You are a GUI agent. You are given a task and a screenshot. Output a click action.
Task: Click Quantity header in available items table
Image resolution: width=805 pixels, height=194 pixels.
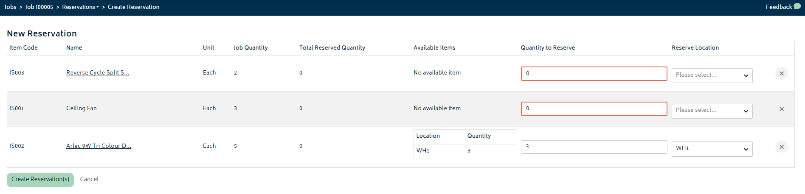coord(479,136)
